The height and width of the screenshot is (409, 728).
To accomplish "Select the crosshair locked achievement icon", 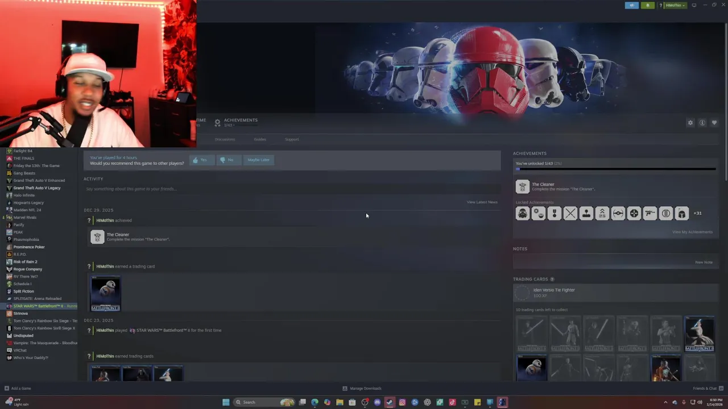I will (634, 214).
